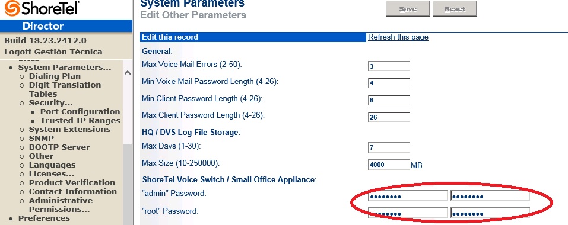Click the first admin Password field
The width and height of the screenshot is (568, 225).
pyautogui.click(x=408, y=196)
